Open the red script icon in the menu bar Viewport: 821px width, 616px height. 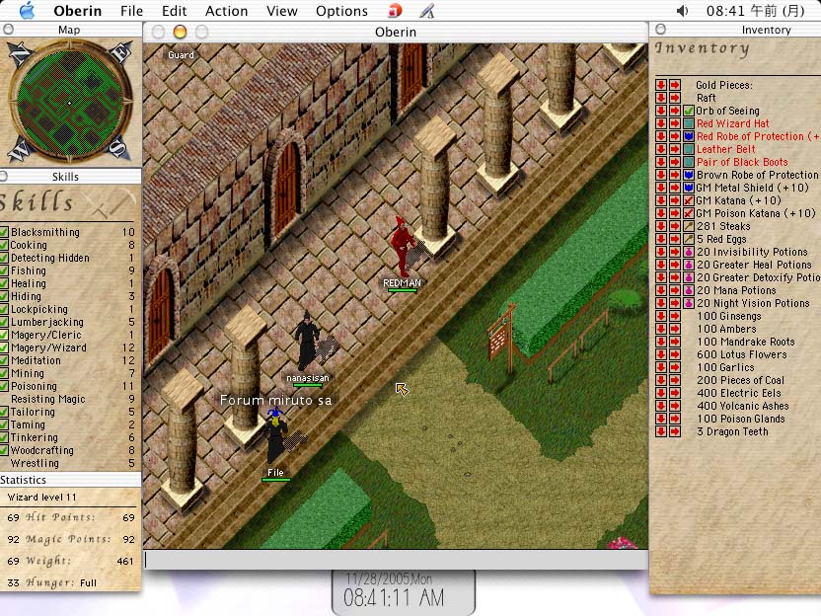[396, 11]
